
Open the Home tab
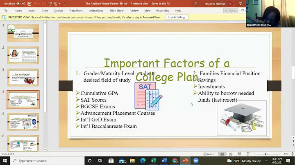click(18, 11)
